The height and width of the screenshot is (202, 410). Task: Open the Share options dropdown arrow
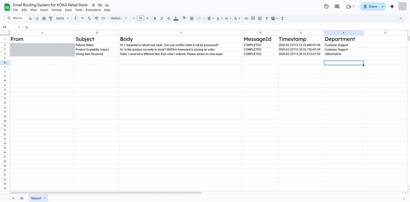click(382, 7)
